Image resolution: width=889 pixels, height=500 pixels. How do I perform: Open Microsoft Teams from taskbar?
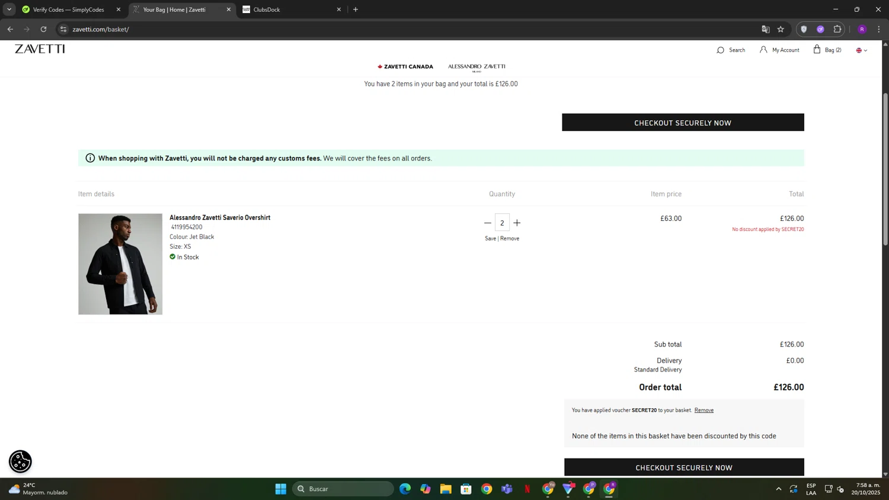click(x=507, y=489)
